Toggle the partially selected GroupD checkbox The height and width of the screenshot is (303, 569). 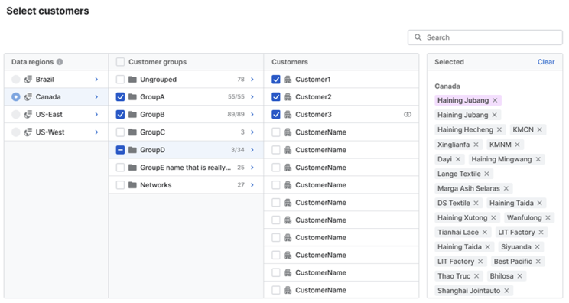(x=120, y=150)
